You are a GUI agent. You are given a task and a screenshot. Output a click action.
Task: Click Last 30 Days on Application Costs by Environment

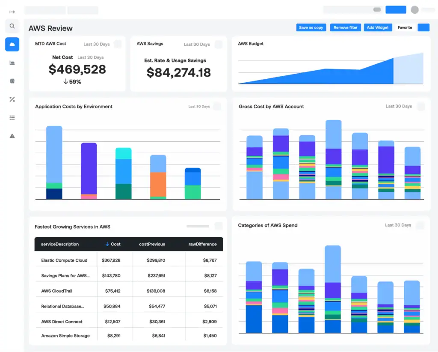pyautogui.click(x=199, y=106)
